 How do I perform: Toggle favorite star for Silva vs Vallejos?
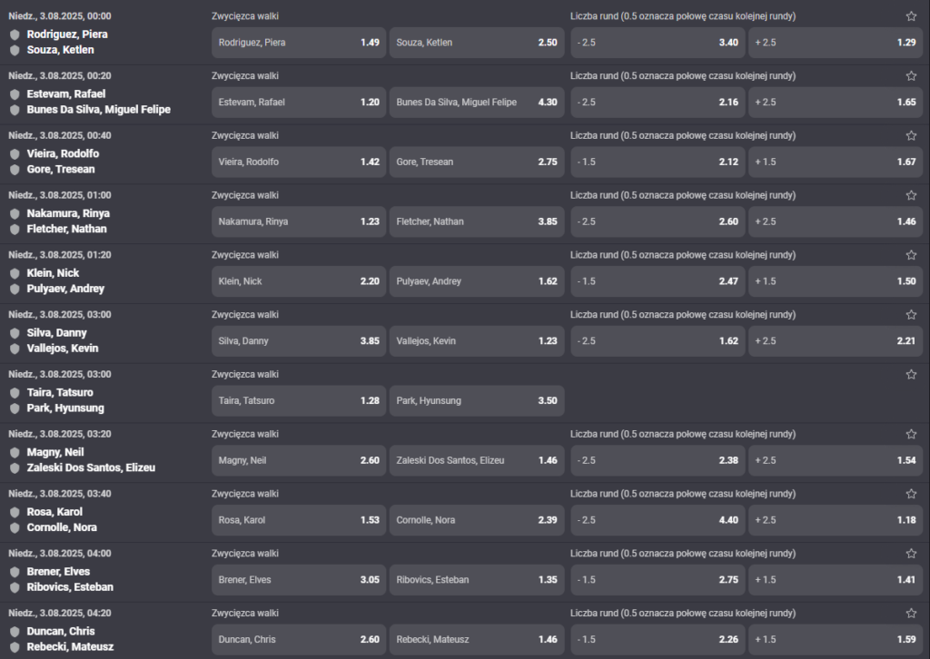point(911,315)
